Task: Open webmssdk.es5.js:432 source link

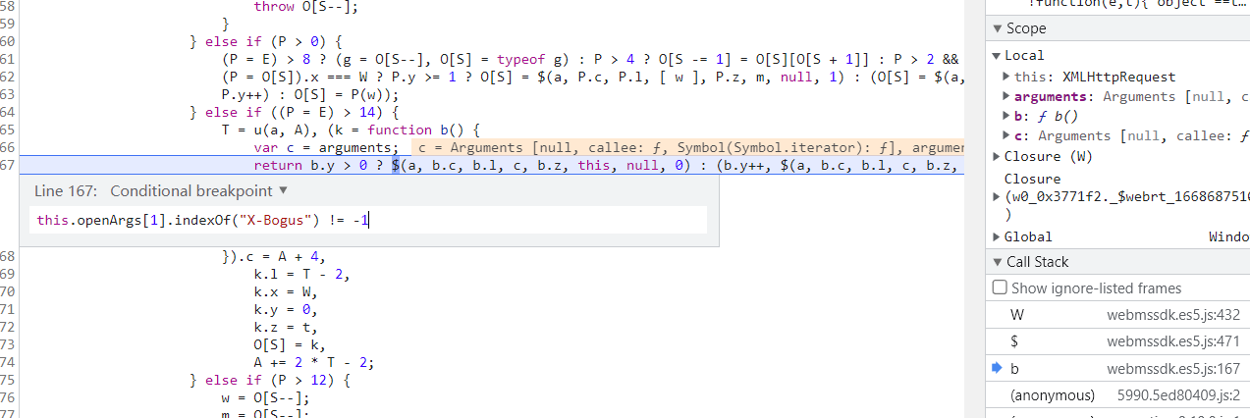Action: (1173, 315)
